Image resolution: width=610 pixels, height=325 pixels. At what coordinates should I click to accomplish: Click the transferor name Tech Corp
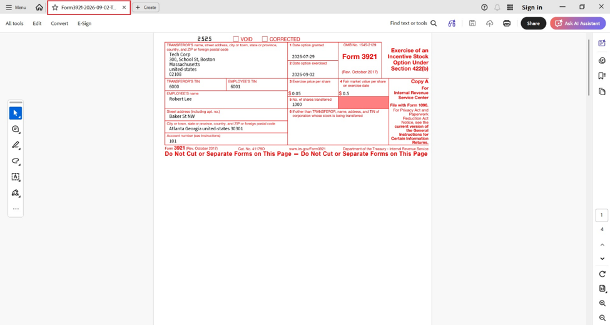coord(180,54)
